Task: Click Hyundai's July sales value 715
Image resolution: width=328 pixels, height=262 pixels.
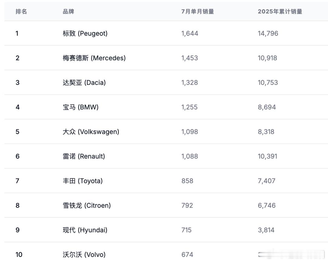Action: [x=186, y=230]
